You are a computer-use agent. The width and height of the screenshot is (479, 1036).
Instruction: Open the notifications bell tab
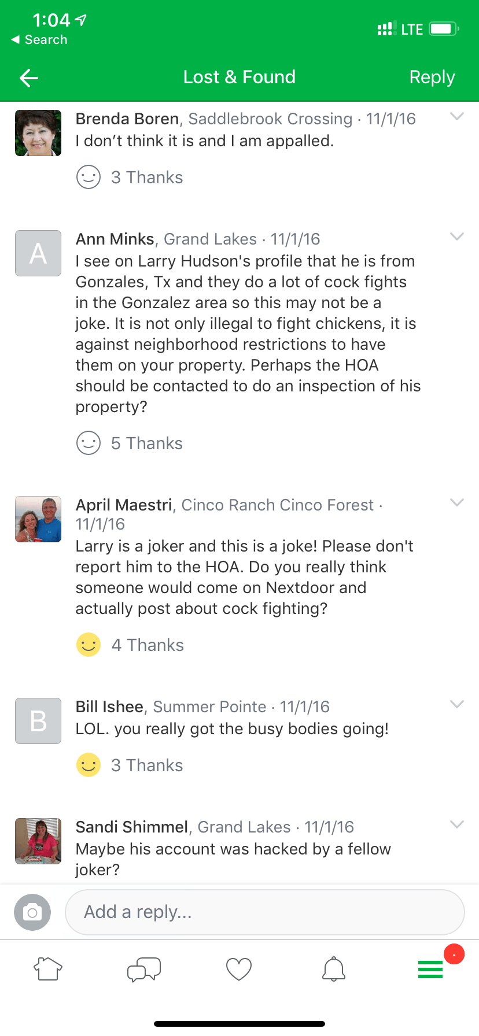click(x=334, y=969)
